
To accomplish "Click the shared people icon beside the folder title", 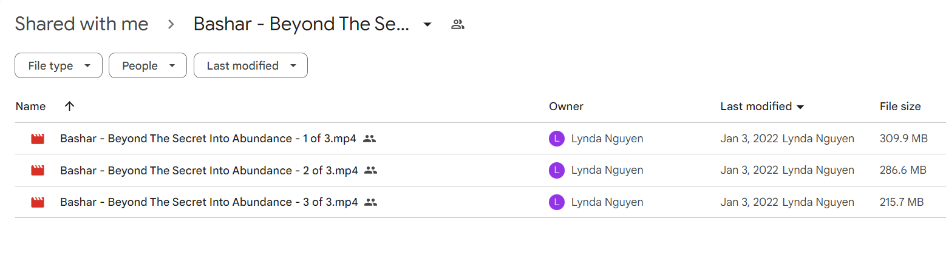I will (x=458, y=25).
